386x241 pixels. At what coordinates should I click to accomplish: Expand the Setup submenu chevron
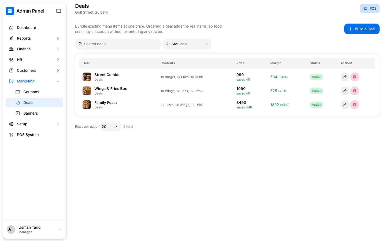(x=58, y=124)
